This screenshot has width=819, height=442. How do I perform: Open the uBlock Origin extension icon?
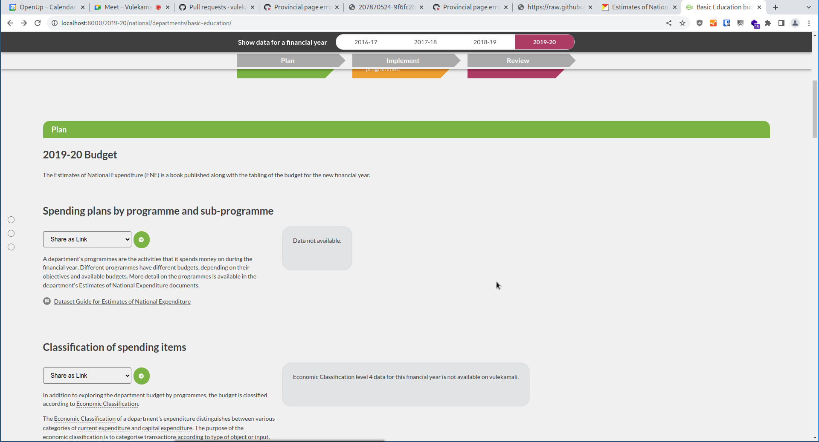(x=700, y=23)
